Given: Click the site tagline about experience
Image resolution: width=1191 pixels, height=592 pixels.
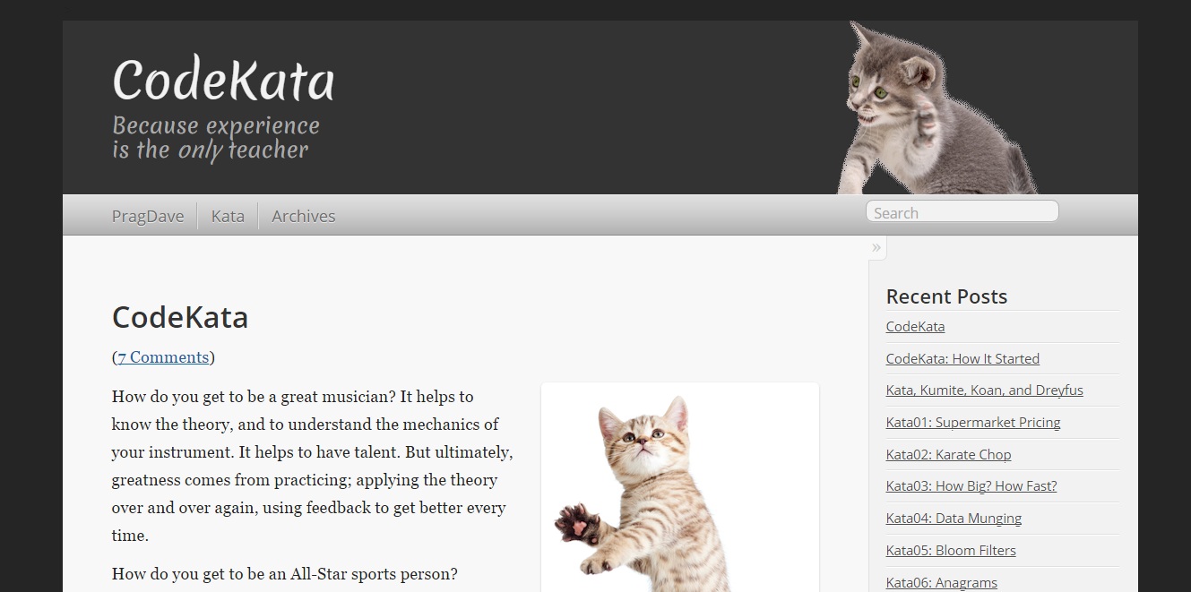Looking at the screenshot, I should [x=216, y=138].
